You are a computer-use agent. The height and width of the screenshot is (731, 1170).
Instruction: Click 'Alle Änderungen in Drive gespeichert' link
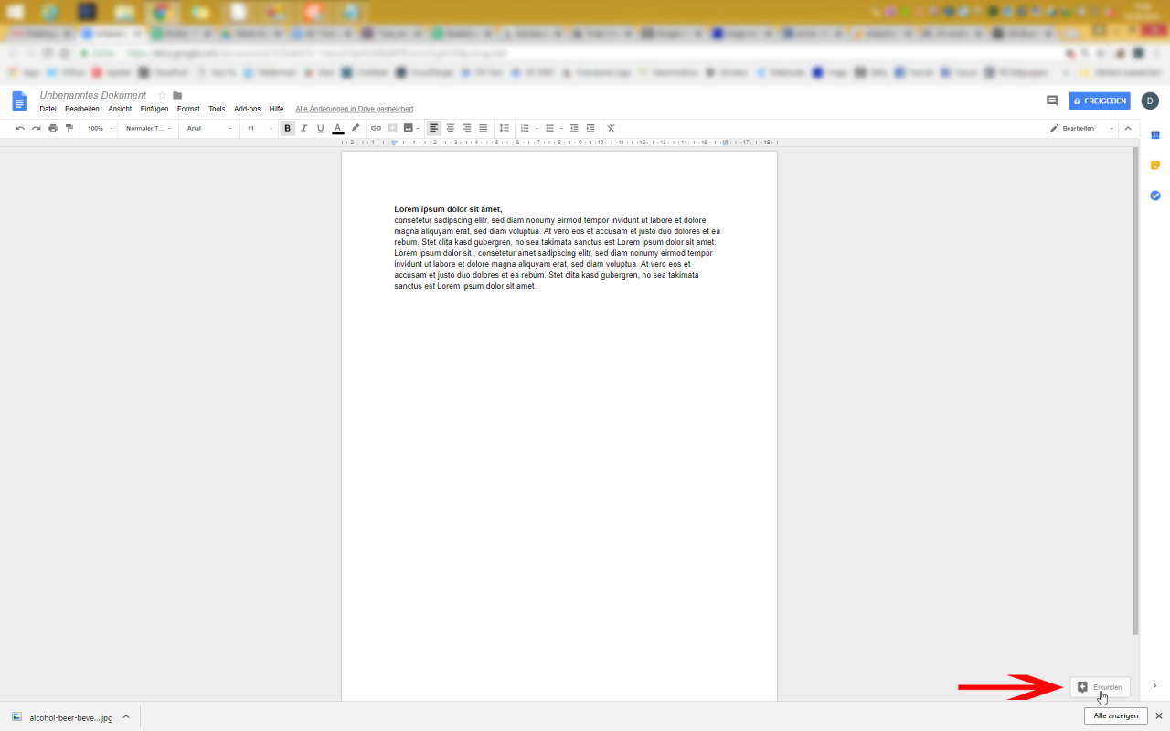point(355,109)
